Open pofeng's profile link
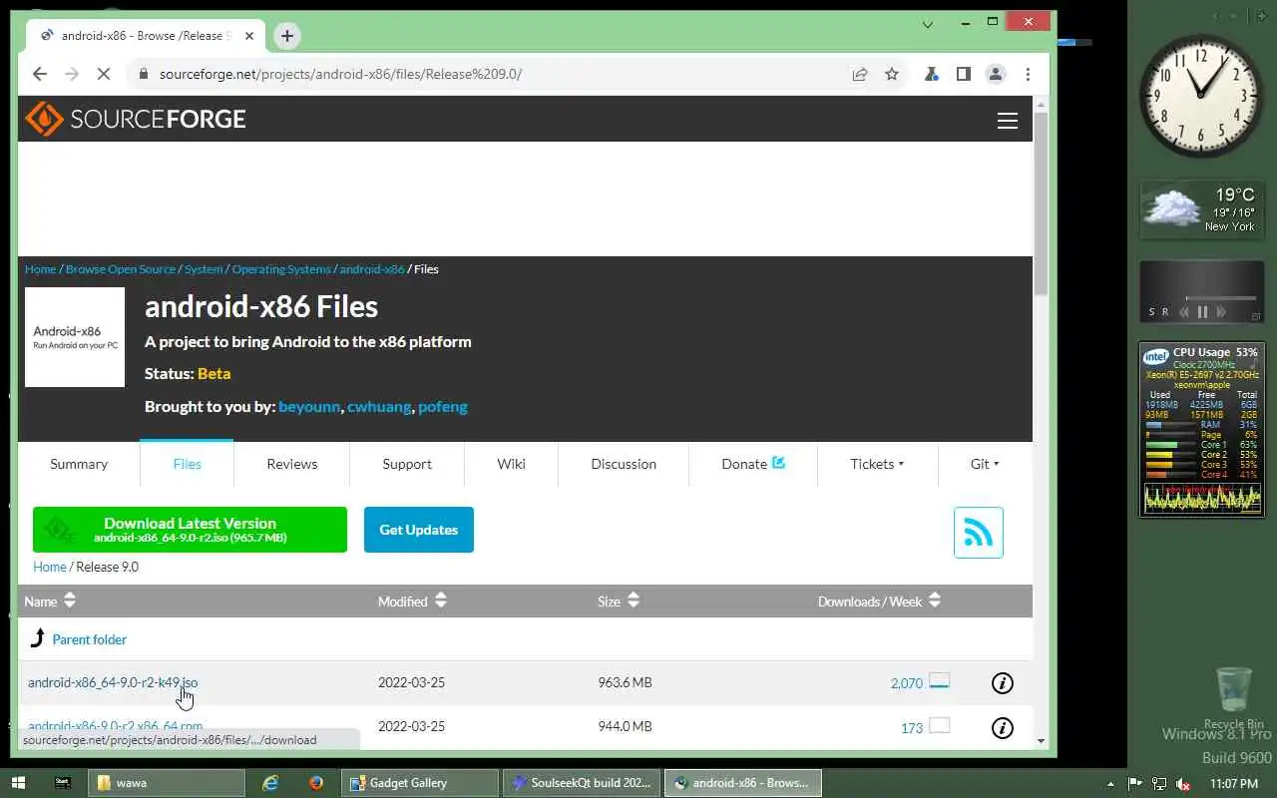The width and height of the screenshot is (1277, 798). (443, 406)
